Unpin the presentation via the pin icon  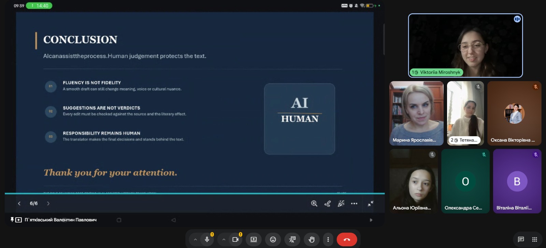click(12, 220)
